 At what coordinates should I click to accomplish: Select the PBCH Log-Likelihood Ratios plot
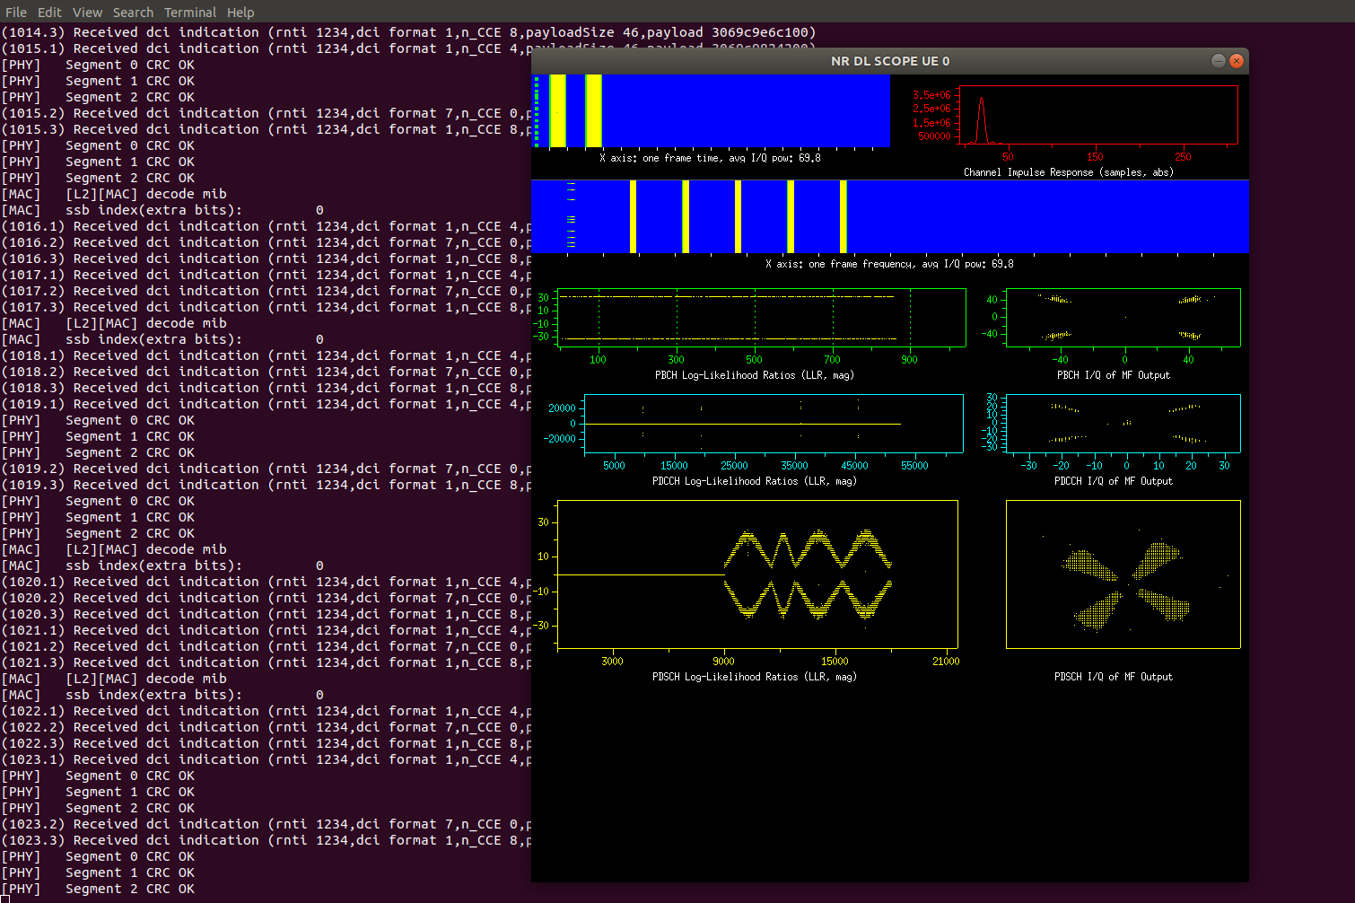pos(761,318)
